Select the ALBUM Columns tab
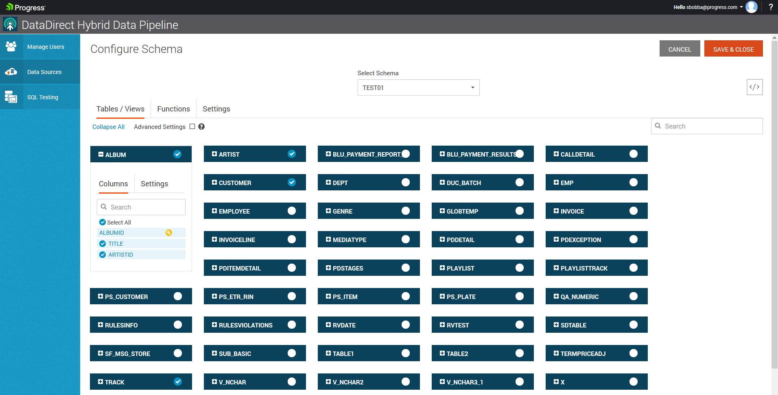 (114, 184)
